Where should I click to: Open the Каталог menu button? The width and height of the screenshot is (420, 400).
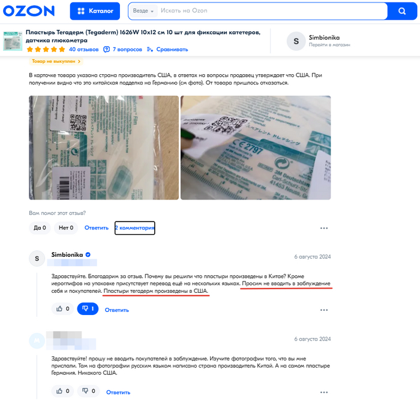[95, 11]
